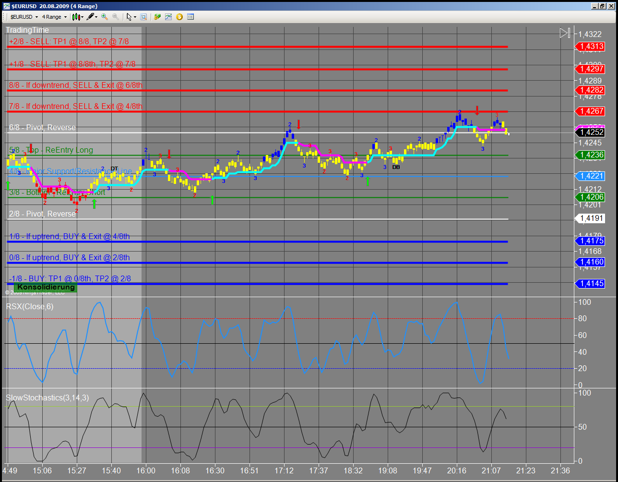The height and width of the screenshot is (482, 618).
Task: Minimize the $EURUSD chart window
Action: tap(594, 6)
